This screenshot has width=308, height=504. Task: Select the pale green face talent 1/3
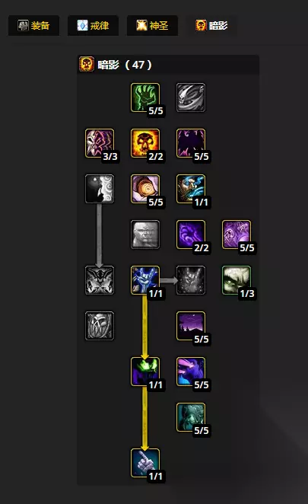[237, 280]
